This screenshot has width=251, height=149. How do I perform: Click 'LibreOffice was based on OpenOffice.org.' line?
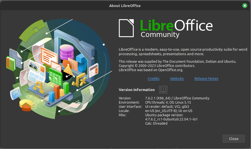pos(151,70)
